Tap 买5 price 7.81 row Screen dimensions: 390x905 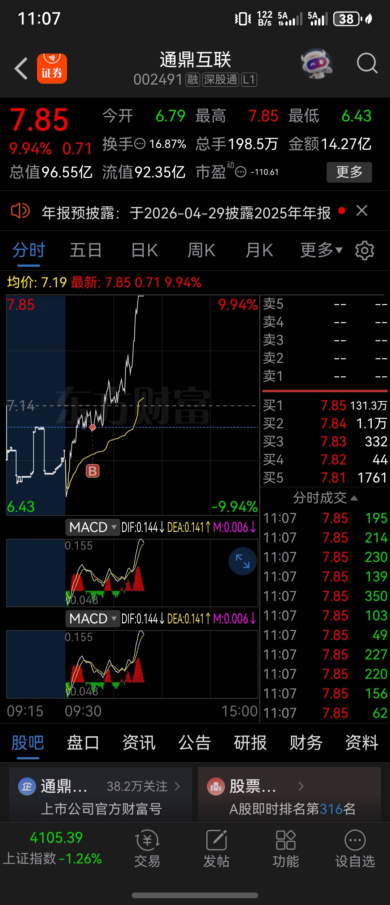325,478
